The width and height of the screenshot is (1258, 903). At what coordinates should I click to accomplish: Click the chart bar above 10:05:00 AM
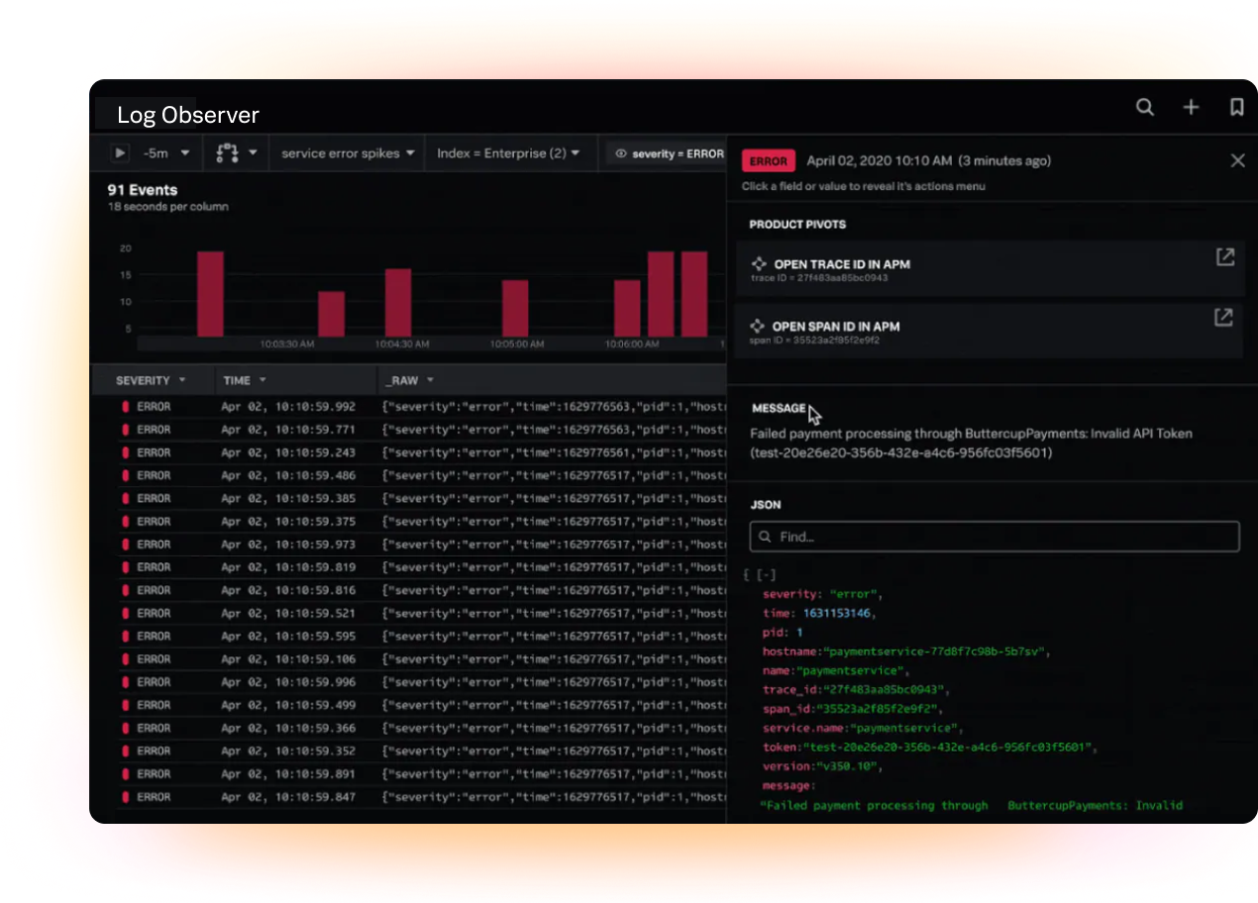click(515, 308)
